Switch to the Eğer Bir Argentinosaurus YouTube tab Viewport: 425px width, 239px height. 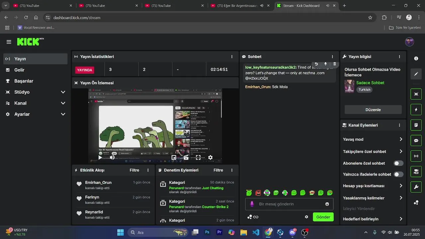tap(241, 6)
